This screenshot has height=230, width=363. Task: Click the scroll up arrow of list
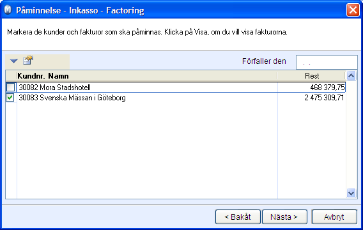[351, 76]
